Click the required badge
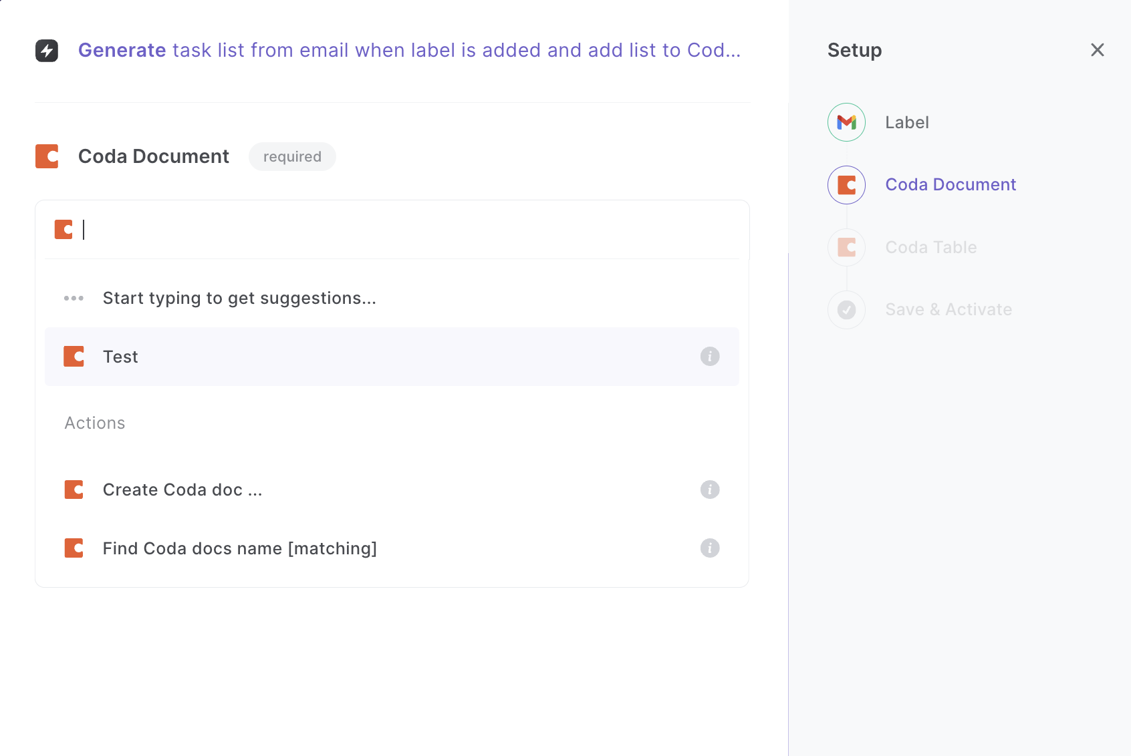1131x756 pixels. click(292, 156)
